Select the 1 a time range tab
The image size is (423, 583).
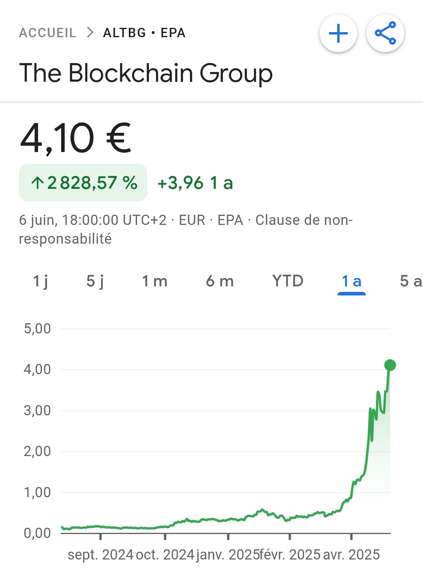point(351,281)
